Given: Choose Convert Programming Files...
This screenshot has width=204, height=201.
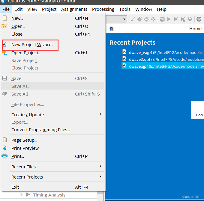Looking at the screenshot, I should pyautogui.click(x=53, y=130).
